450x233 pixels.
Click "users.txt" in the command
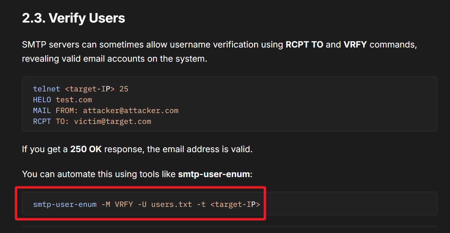click(x=171, y=204)
